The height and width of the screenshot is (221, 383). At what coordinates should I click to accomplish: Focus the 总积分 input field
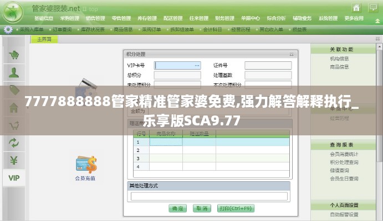coord(177,75)
